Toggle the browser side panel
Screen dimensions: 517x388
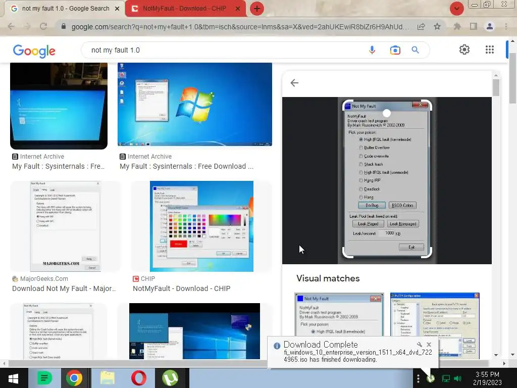[474, 26]
